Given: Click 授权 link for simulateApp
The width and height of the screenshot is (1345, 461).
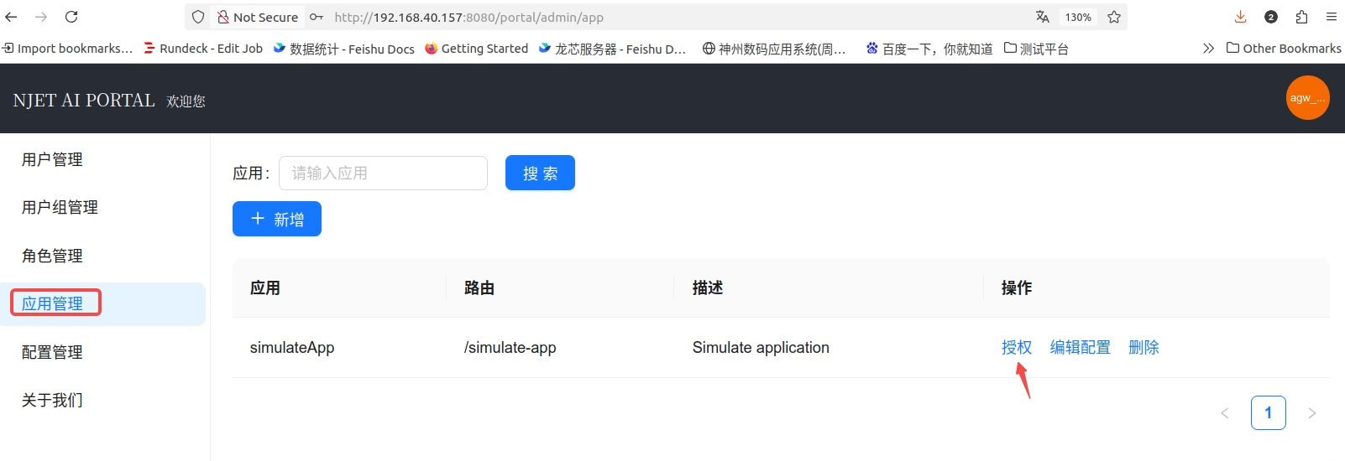Looking at the screenshot, I should point(1016,347).
